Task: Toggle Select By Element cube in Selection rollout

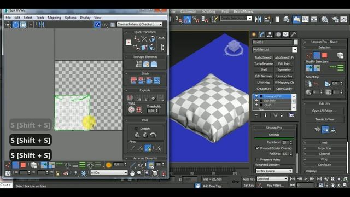Action: tap(340, 55)
